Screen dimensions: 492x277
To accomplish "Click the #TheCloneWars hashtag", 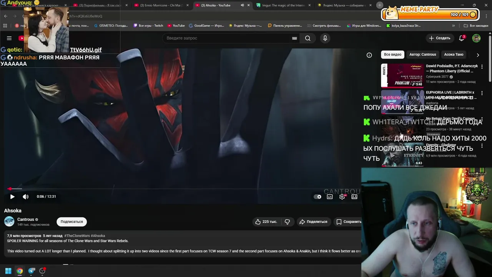I will (77, 236).
